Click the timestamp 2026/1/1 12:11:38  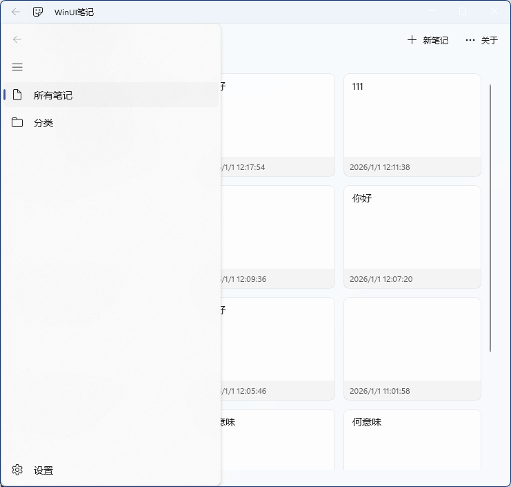point(380,167)
